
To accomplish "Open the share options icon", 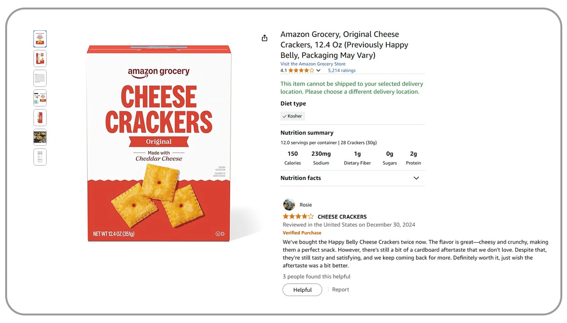I will (x=264, y=38).
